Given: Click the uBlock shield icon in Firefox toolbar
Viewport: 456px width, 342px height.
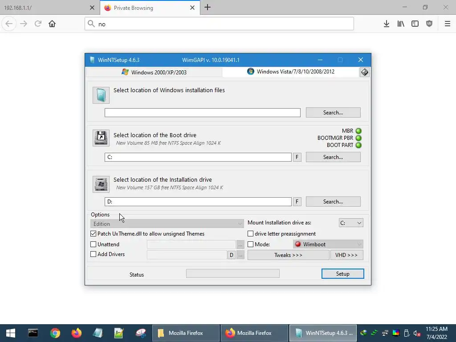Looking at the screenshot, I should (x=429, y=24).
